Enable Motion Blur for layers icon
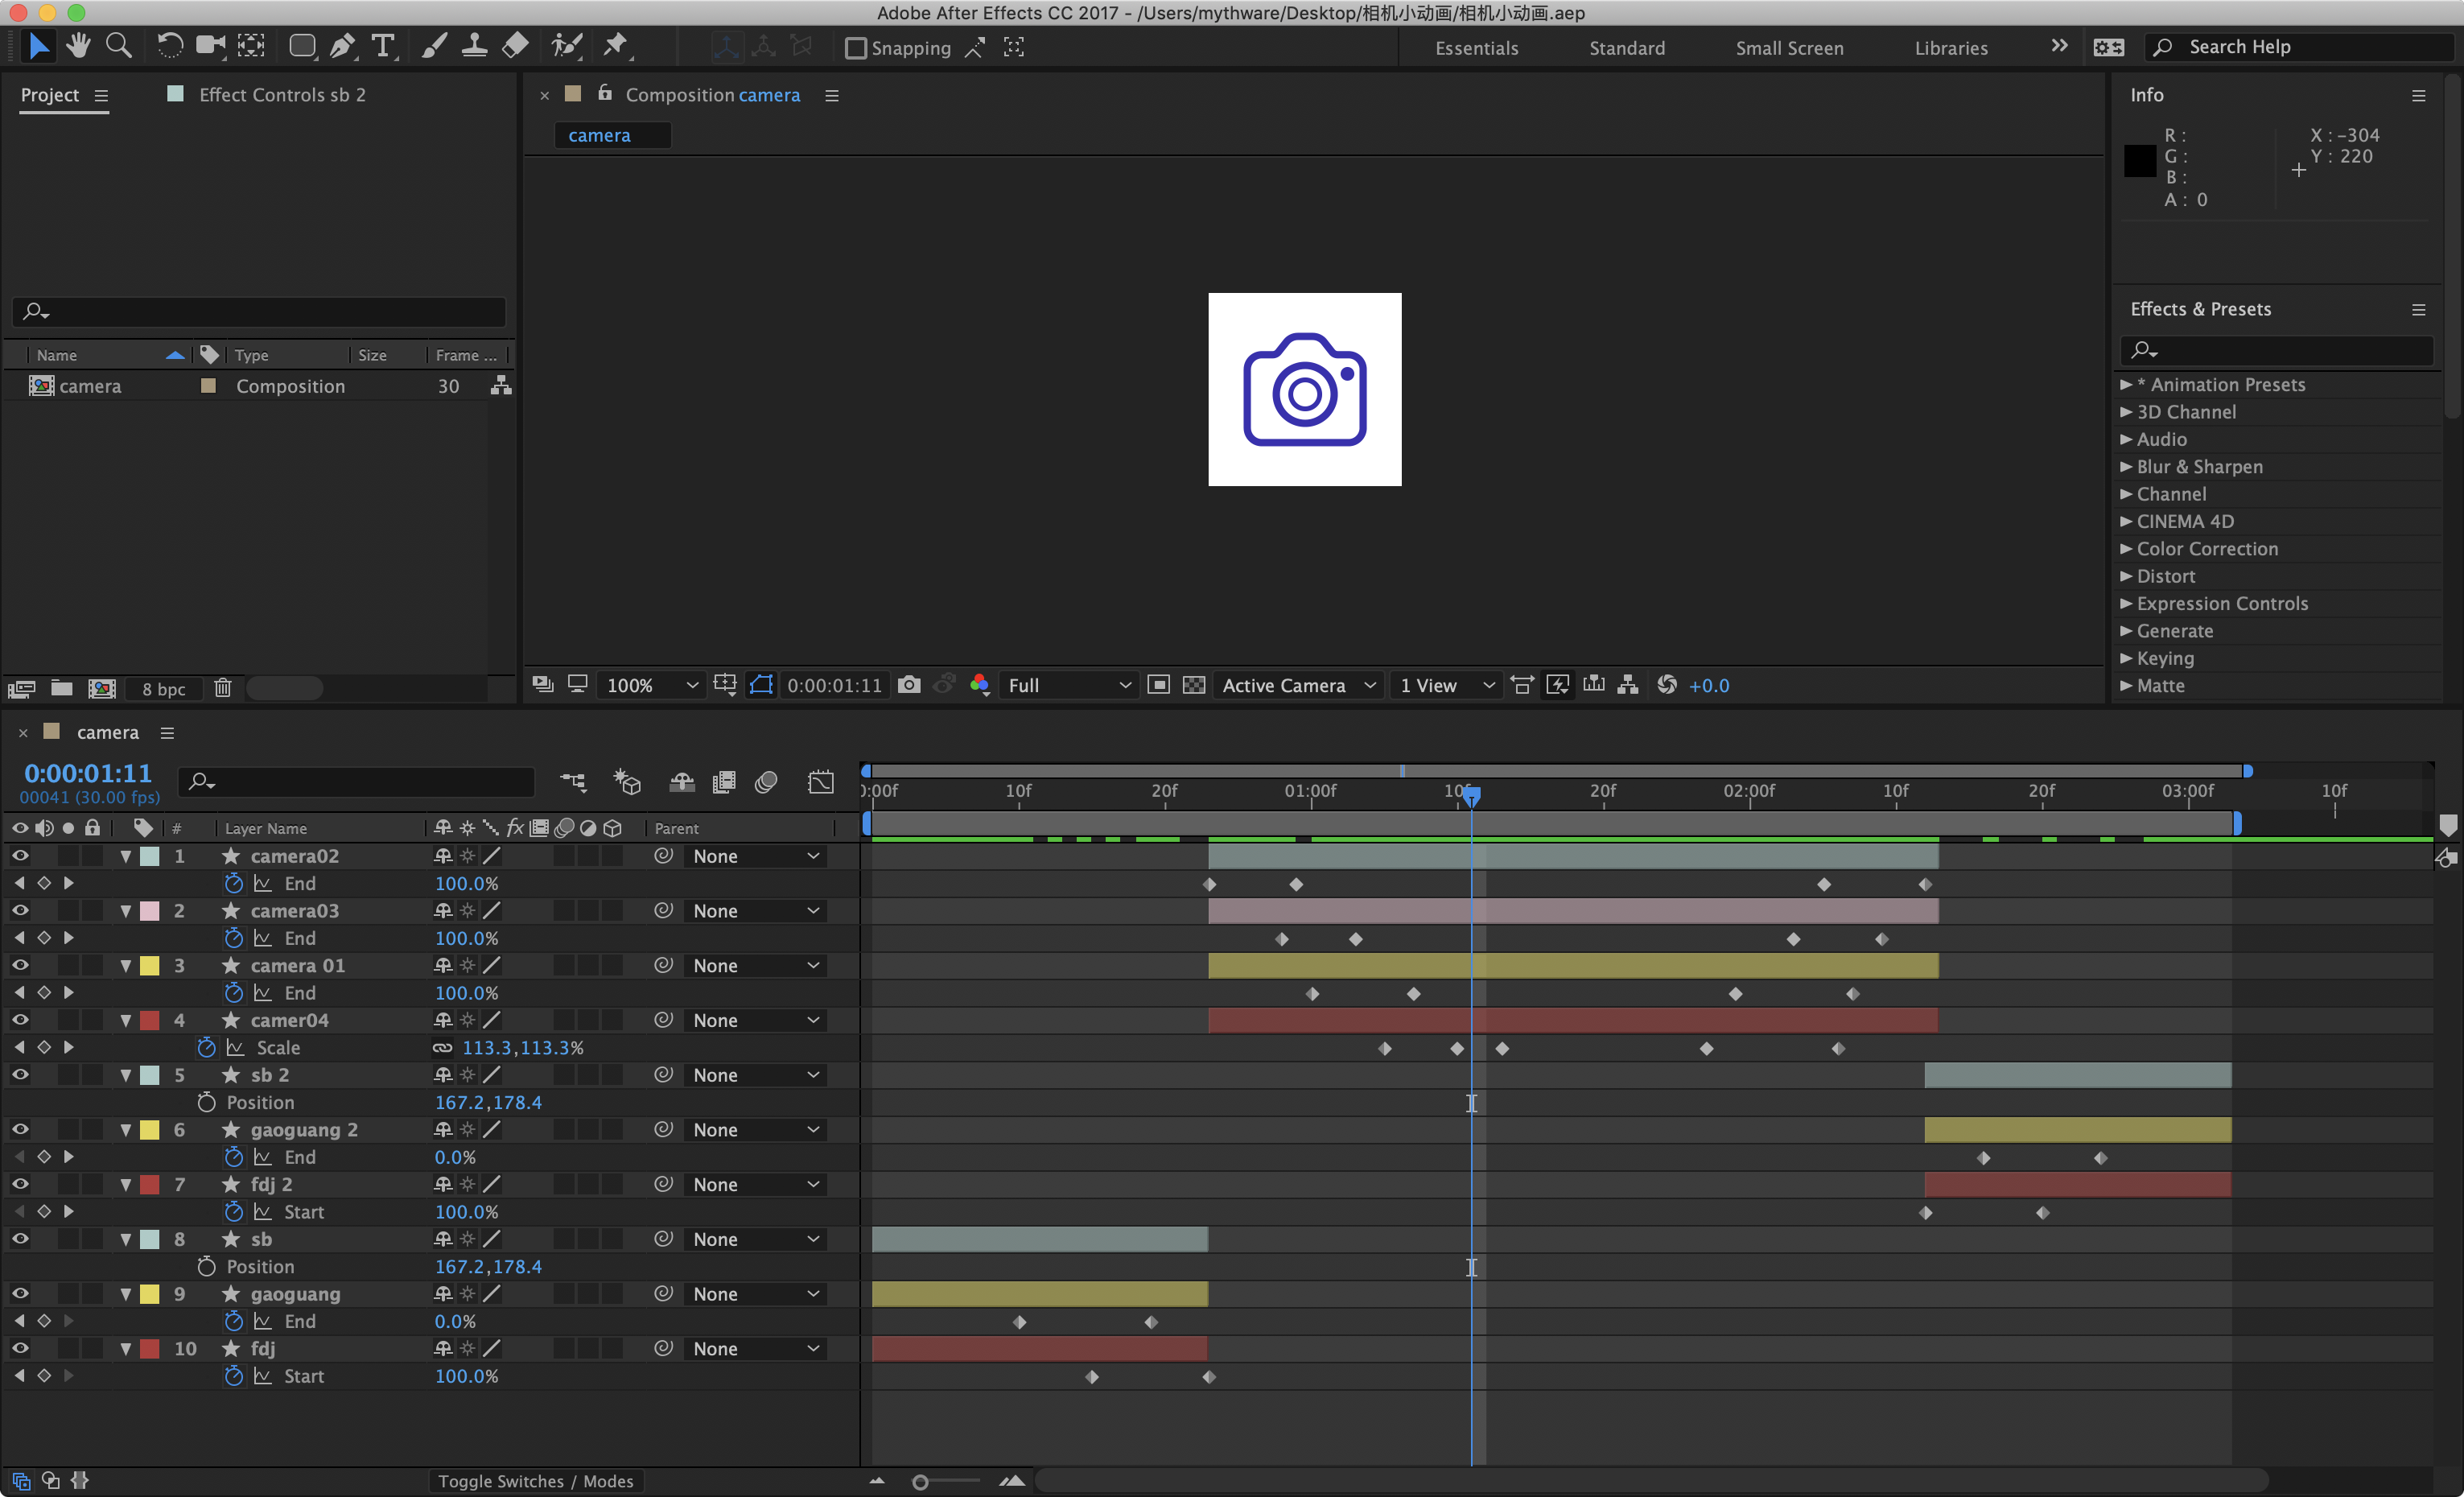 tap(767, 781)
